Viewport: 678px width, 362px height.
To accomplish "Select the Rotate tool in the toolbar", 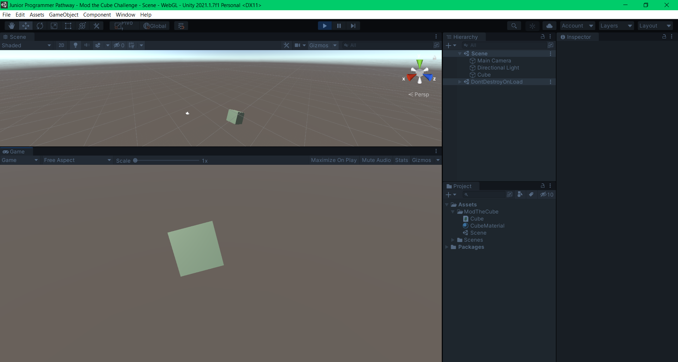I will tap(40, 25).
